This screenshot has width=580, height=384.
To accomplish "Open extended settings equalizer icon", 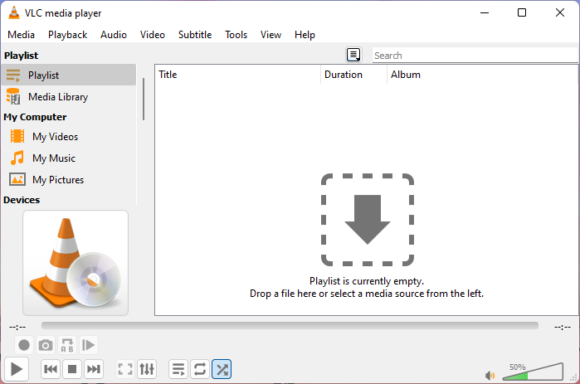I will pyautogui.click(x=147, y=369).
